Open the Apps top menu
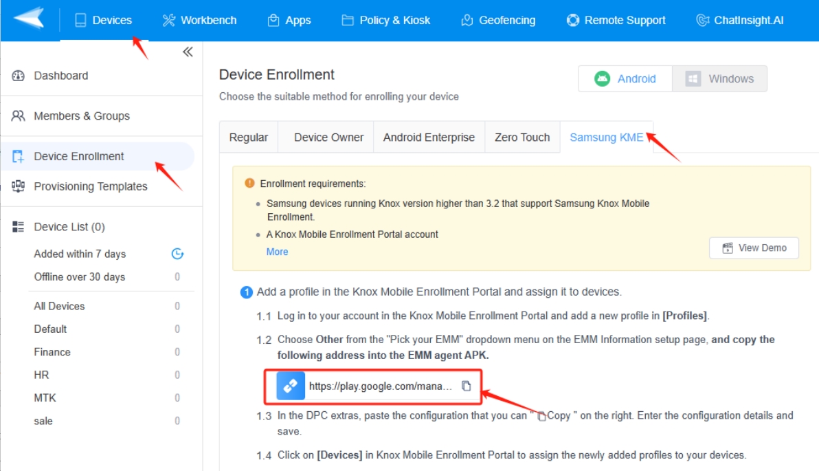This screenshot has width=819, height=471. pyautogui.click(x=289, y=21)
